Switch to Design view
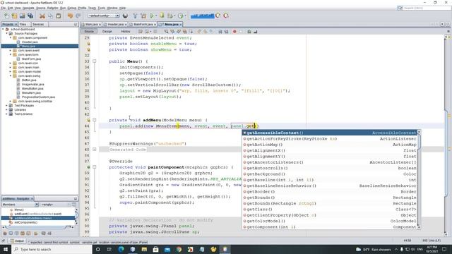 (107, 31)
